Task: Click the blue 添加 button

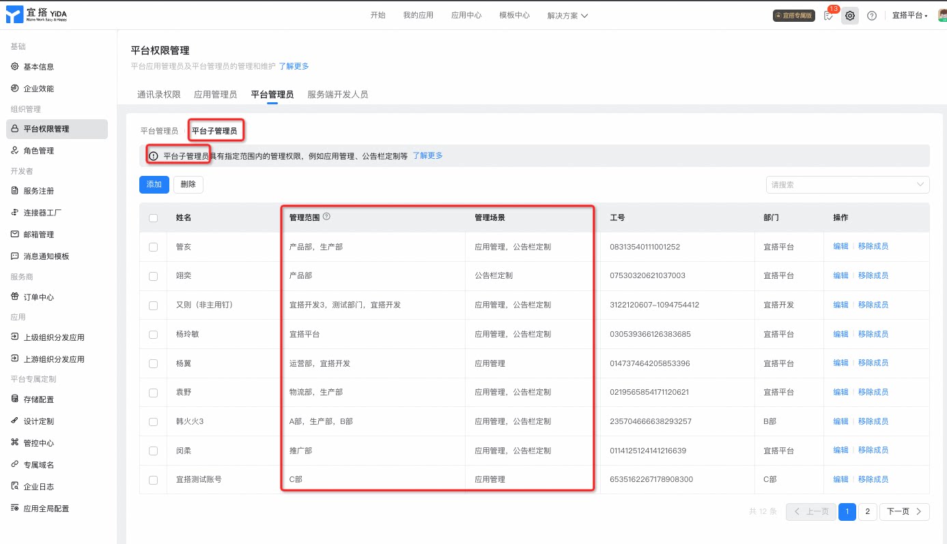Action: pyautogui.click(x=154, y=185)
